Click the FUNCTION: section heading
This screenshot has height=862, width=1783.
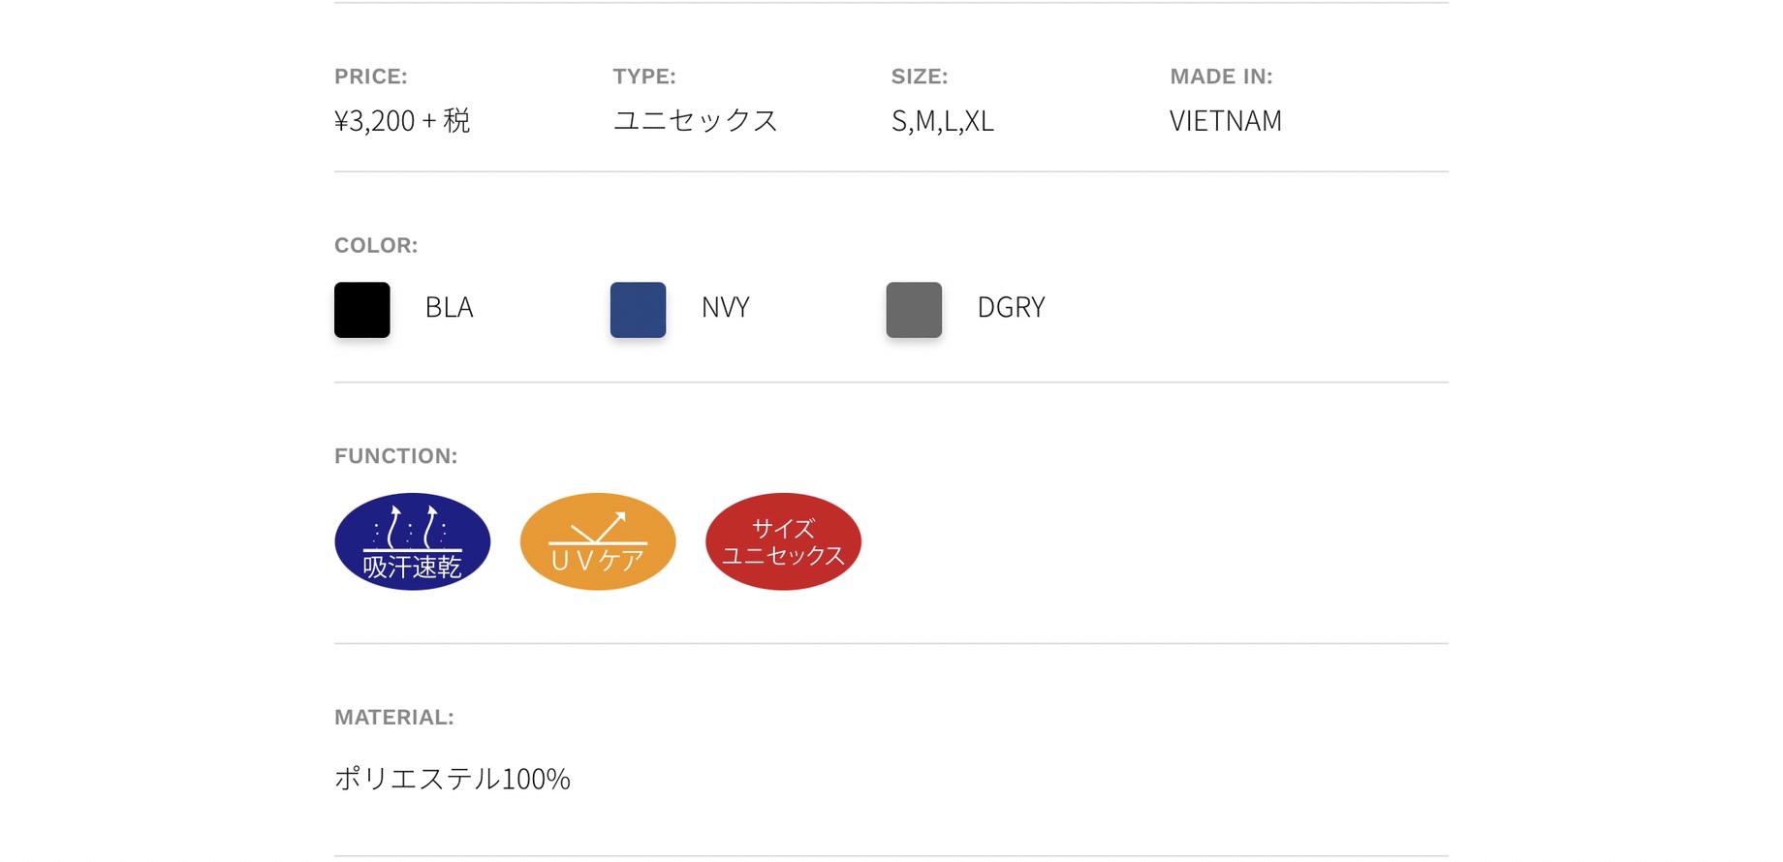click(396, 456)
